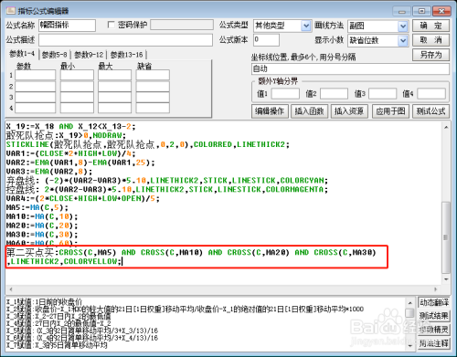Click the line 'MA10:=MA(C,10);'

(x=42, y=216)
